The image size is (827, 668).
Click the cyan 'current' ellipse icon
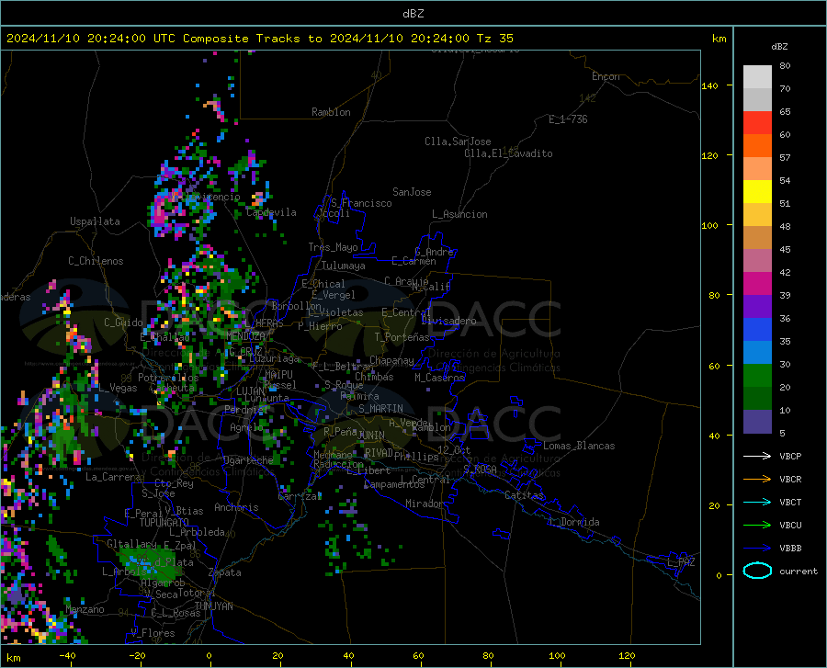pyautogui.click(x=757, y=571)
